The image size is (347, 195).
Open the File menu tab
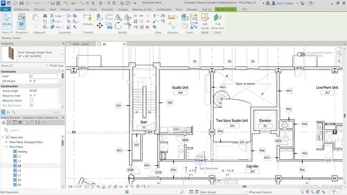5,9
